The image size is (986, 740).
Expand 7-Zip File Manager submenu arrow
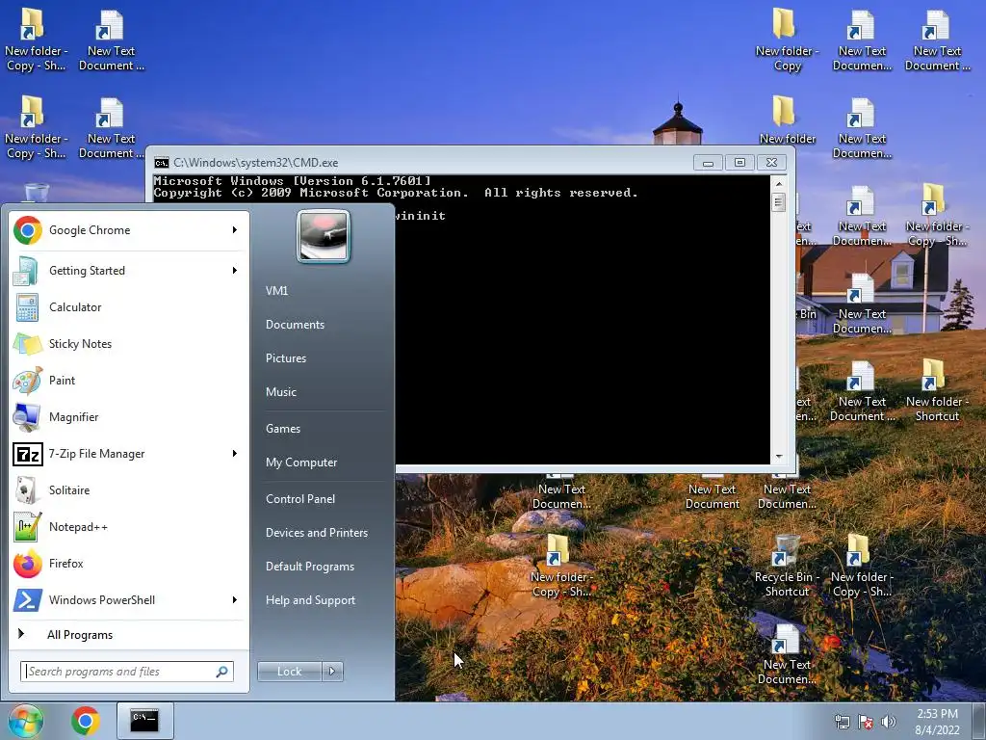tap(235, 454)
